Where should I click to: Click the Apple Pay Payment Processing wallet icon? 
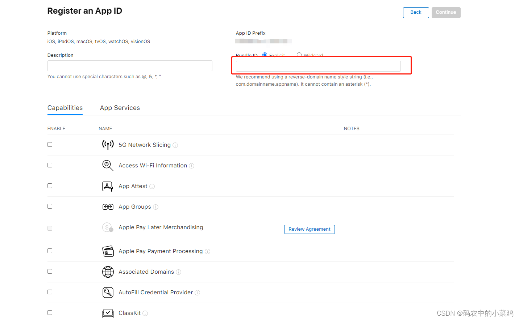point(108,251)
